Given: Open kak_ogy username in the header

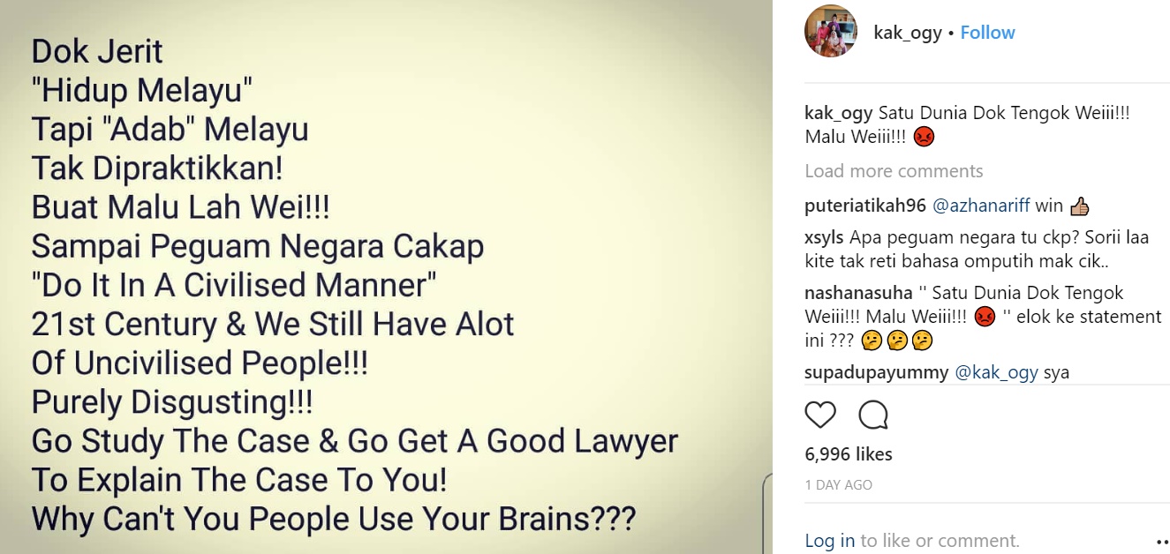Looking at the screenshot, I should [x=908, y=33].
